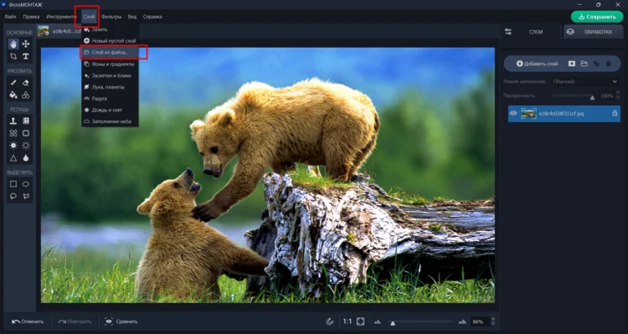Select the Sharpen triangle tool

pyautogui.click(x=13, y=157)
